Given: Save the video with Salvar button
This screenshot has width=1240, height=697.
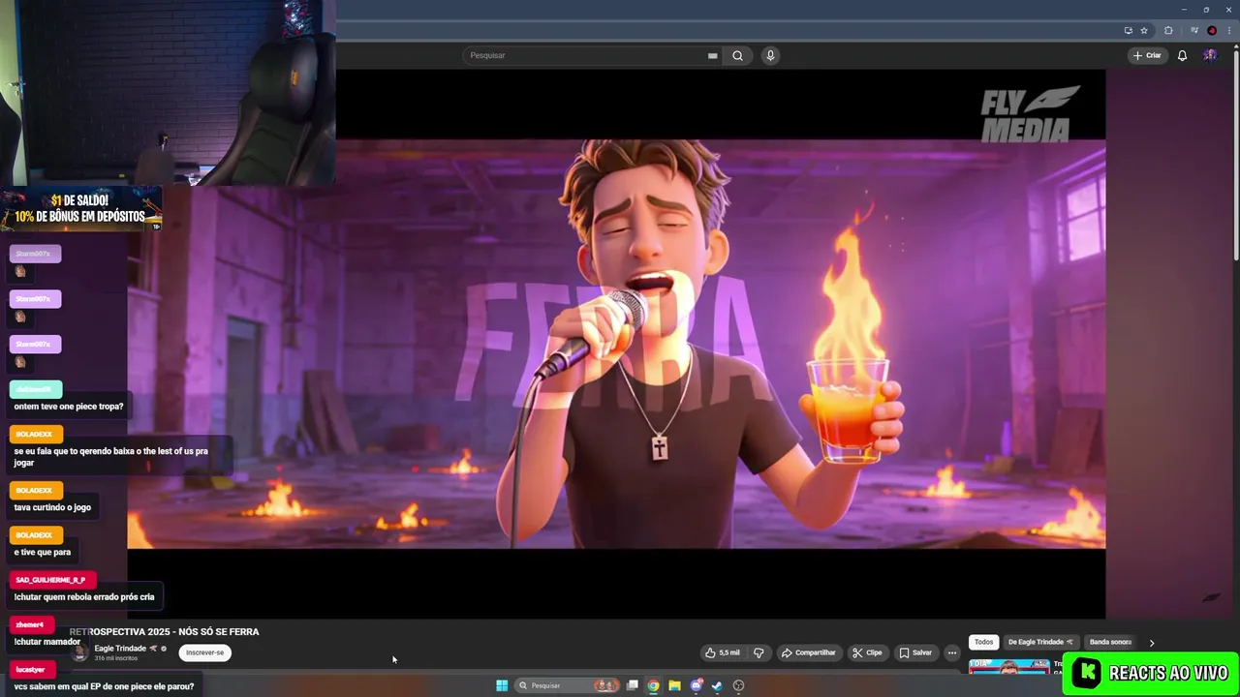Looking at the screenshot, I should [x=915, y=652].
